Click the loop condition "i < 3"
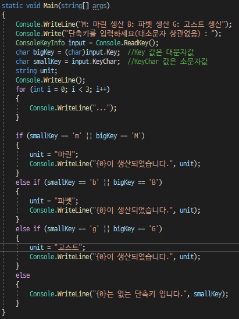This screenshot has width=239, height=319. pyautogui.click(x=80, y=89)
